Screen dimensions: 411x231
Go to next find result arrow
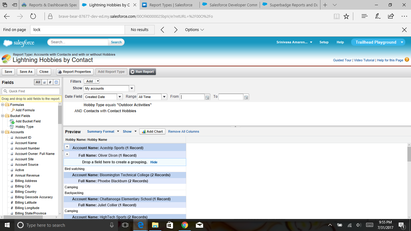click(x=176, y=30)
